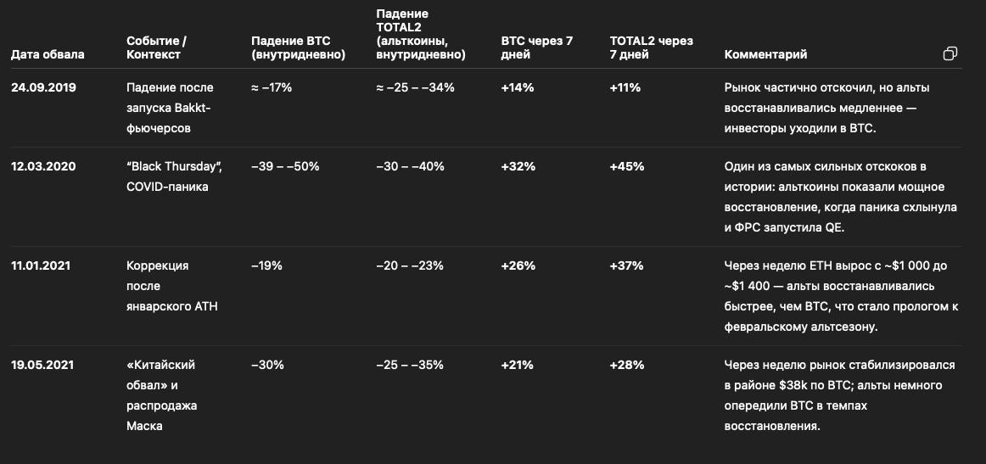Click the "Комментарий" column header
This screenshot has height=464, width=986.
click(765, 54)
